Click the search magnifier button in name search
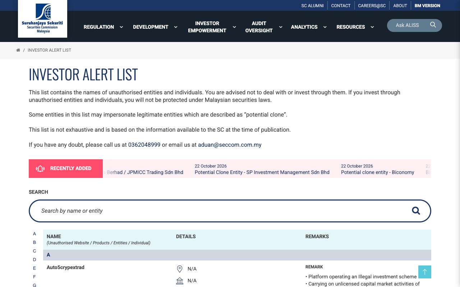 click(x=416, y=211)
